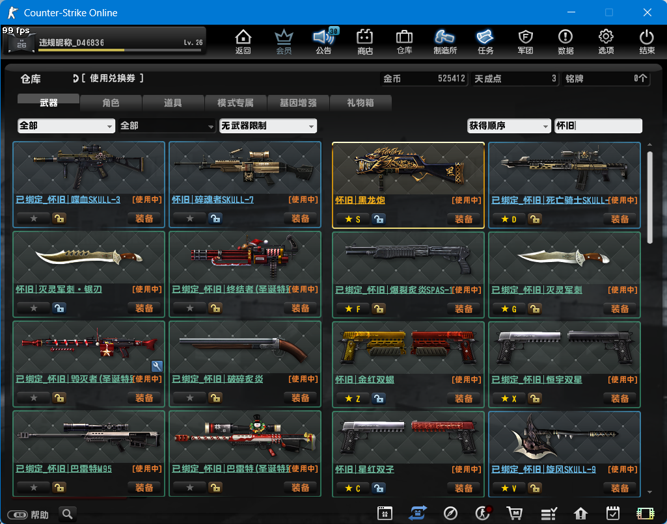667x524 pixels.
Task: Select the 黑龙炮 weapon image
Action: [409, 169]
